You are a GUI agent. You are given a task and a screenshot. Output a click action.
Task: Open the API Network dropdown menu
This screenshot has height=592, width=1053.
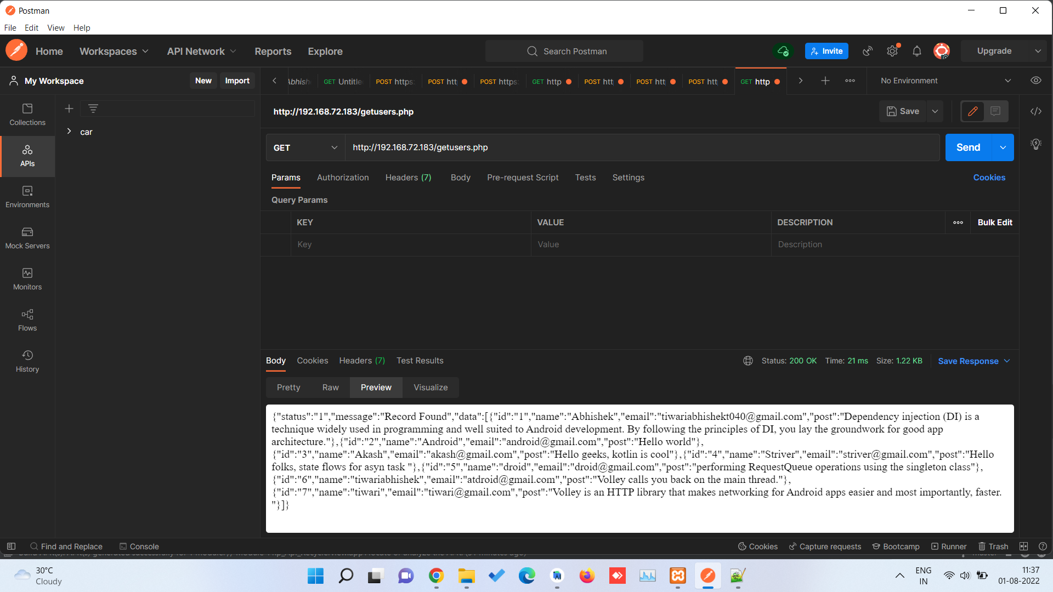pos(202,51)
